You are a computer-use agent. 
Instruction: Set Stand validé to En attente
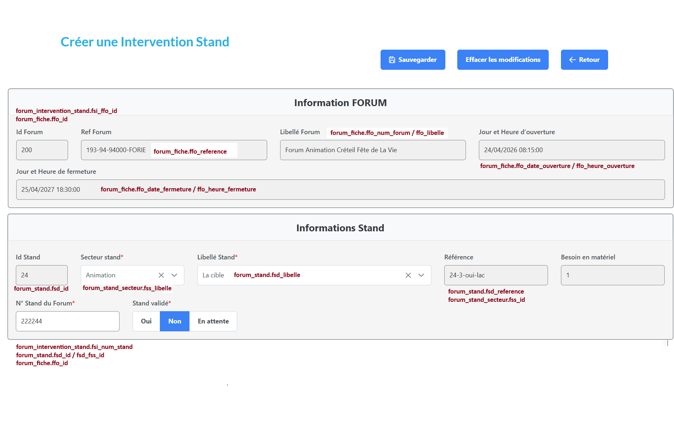click(x=213, y=321)
